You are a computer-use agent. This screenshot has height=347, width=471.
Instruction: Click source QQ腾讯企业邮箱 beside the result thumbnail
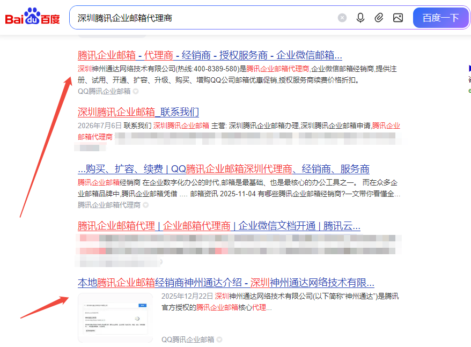pyautogui.click(x=188, y=339)
